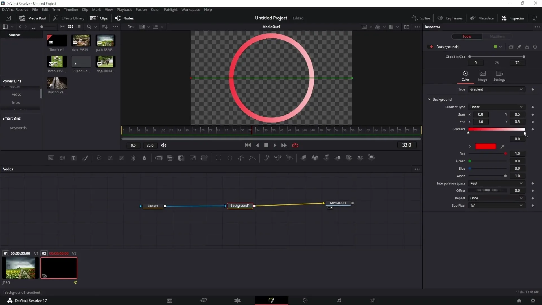Open Interpolation Space dropdown
The width and height of the screenshot is (542, 305).
pyautogui.click(x=496, y=183)
